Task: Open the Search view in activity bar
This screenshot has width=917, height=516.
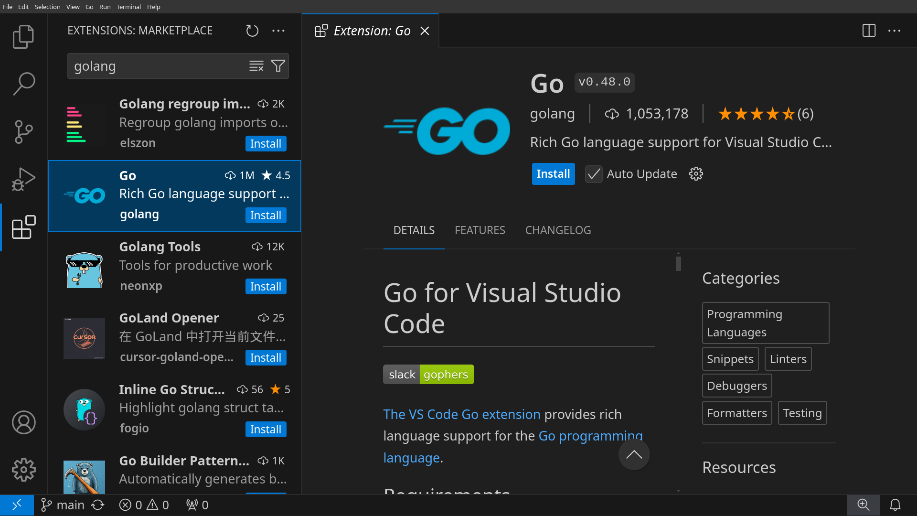Action: [x=23, y=84]
